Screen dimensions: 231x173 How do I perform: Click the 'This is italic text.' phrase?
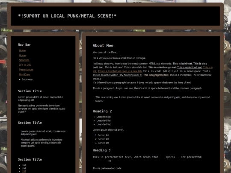(x=114, y=67)
